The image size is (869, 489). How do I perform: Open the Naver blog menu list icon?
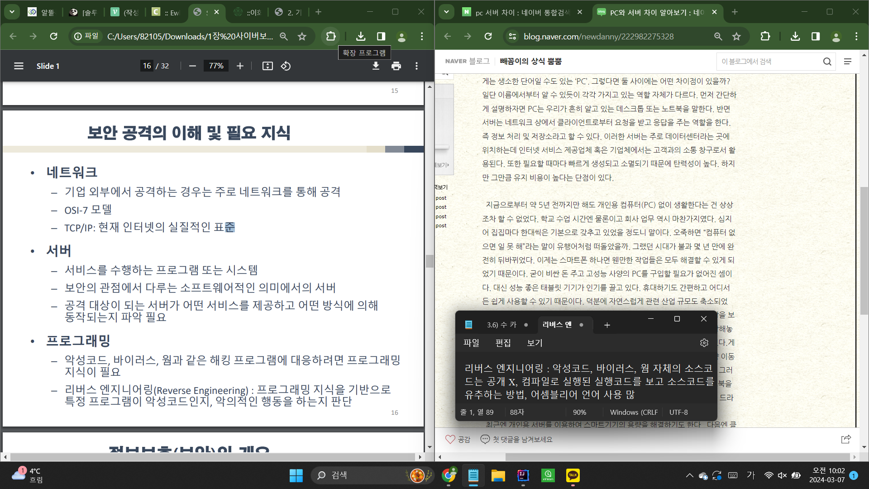(x=848, y=62)
